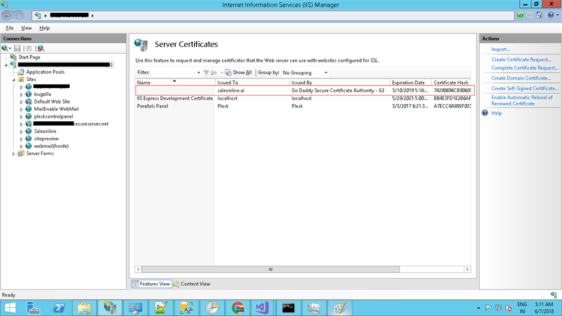562x316 pixels.
Task: Click Create Domain Certificate... link
Action: coord(521,78)
